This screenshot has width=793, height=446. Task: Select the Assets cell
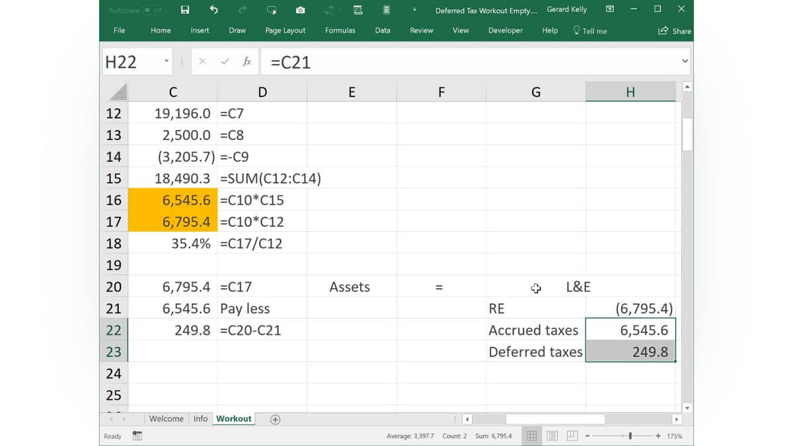352,287
